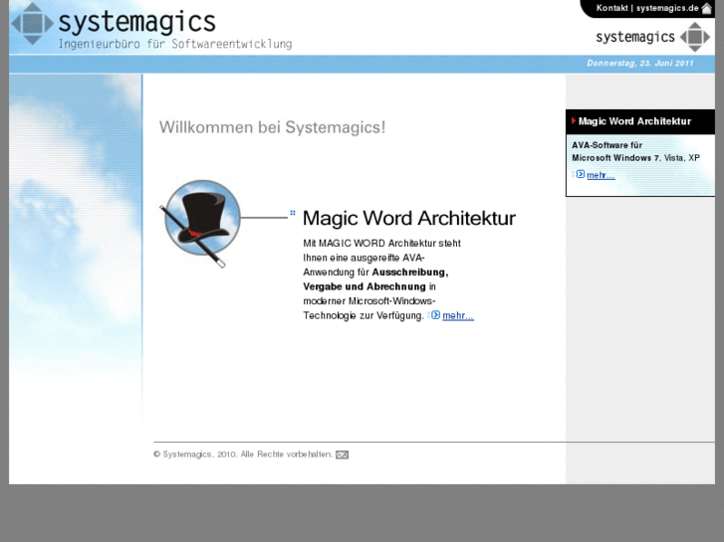Click the red triangle in sidebar header

[x=574, y=121]
